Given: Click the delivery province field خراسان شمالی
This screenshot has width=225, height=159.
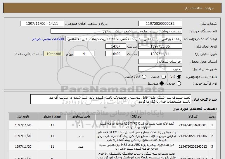Looking at the screenshot, I should click(x=160, y=62).
